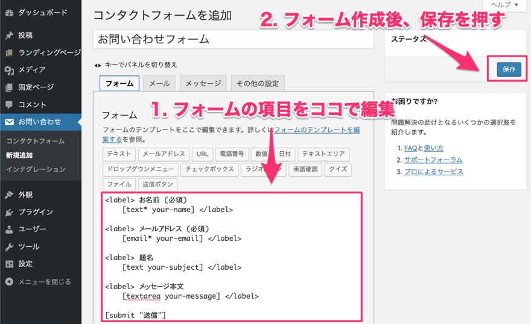
Task: Click the コメント speech bubble icon
Action: pos(9,105)
